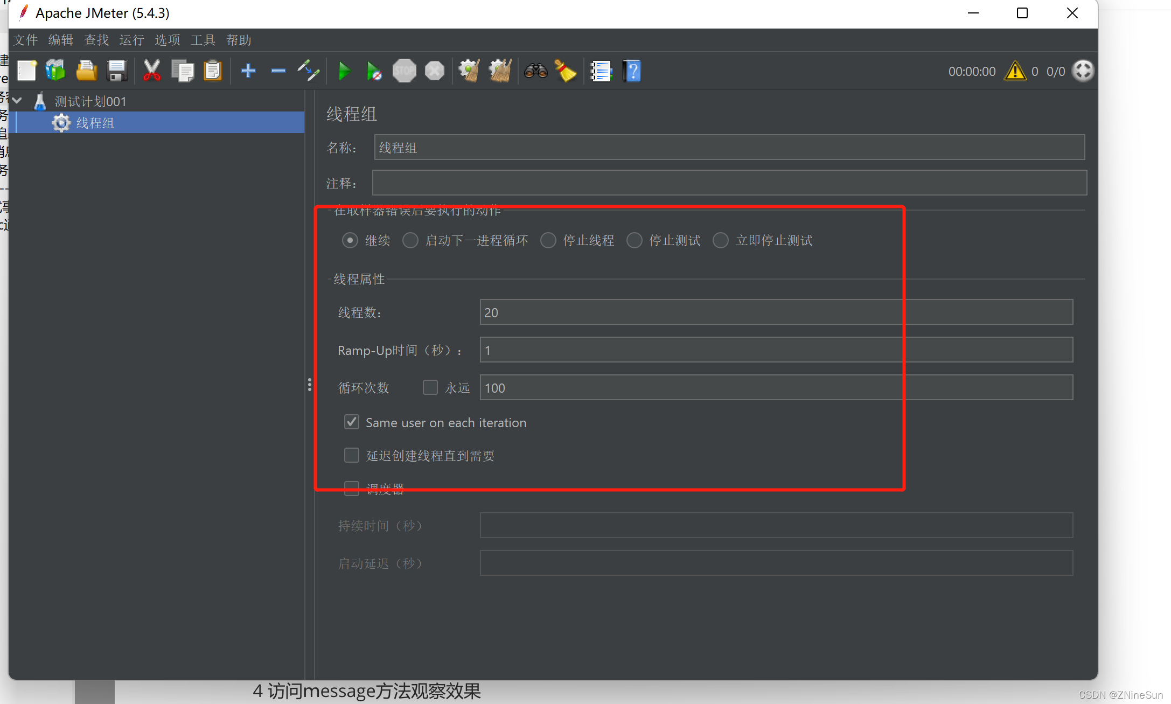This screenshot has height=704, width=1171.
Task: Enable Same user on each iteration
Action: point(352,422)
